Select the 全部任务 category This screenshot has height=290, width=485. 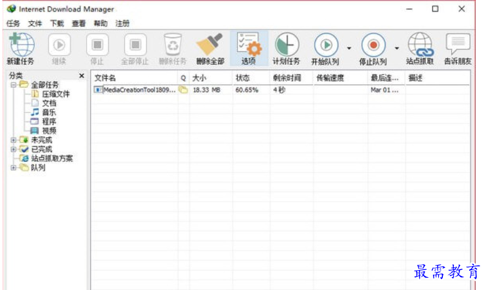45,85
